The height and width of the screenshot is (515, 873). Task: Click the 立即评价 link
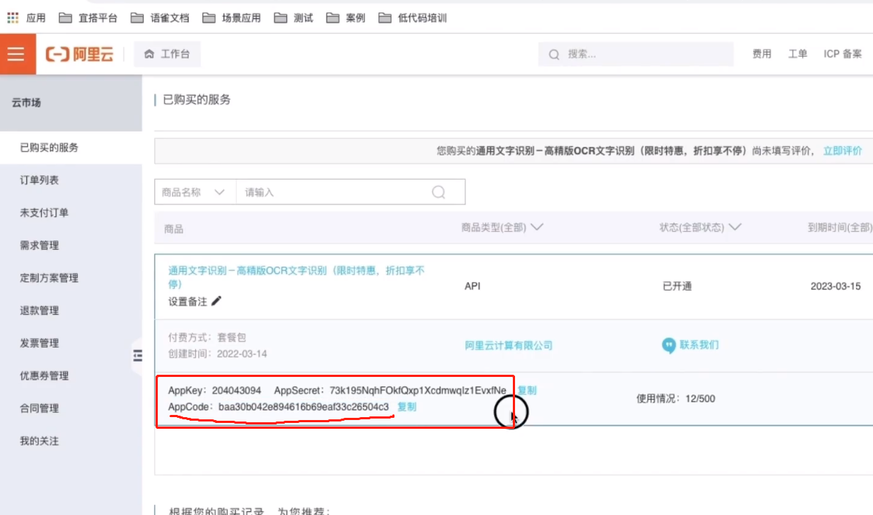842,151
